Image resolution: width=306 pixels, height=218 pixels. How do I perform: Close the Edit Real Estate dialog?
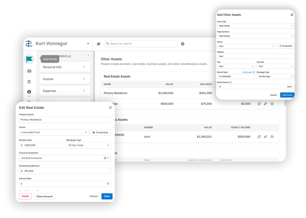tap(110, 107)
